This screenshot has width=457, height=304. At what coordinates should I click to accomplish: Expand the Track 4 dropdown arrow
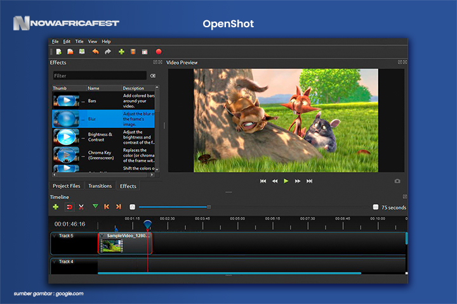tap(54, 262)
